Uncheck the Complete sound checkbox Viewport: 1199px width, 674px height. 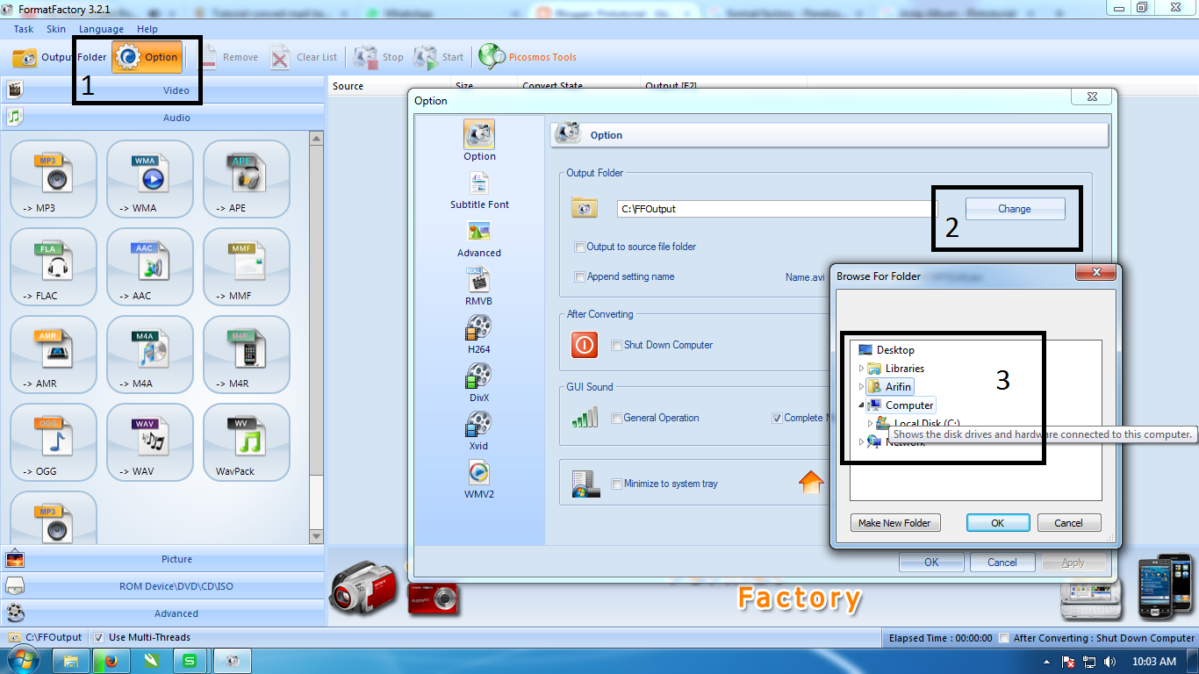[777, 418]
